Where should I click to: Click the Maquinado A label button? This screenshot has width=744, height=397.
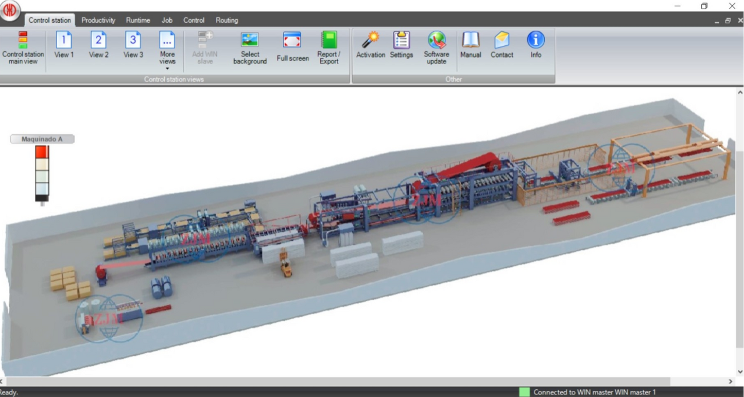(42, 139)
